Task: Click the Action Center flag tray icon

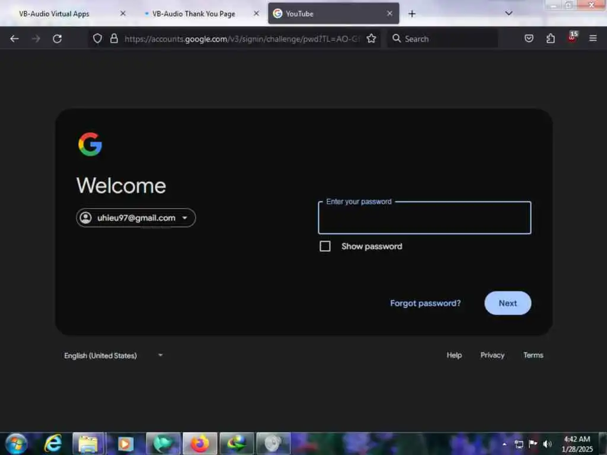Action: [x=533, y=444]
